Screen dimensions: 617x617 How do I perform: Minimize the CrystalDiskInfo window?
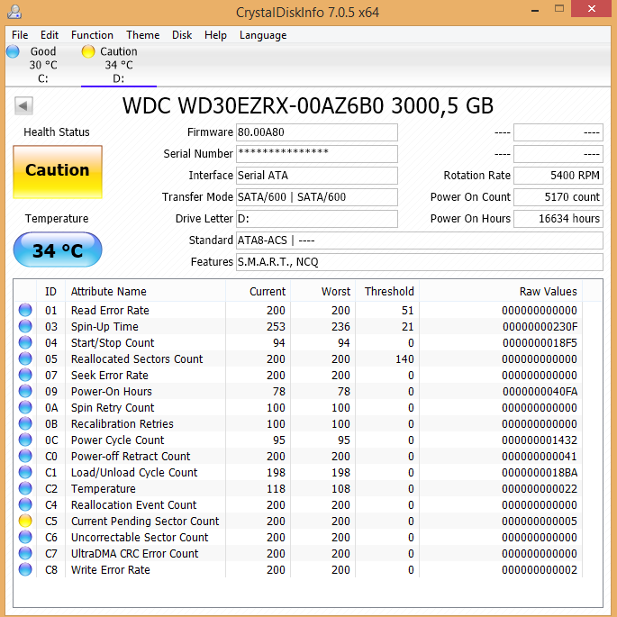pos(535,9)
